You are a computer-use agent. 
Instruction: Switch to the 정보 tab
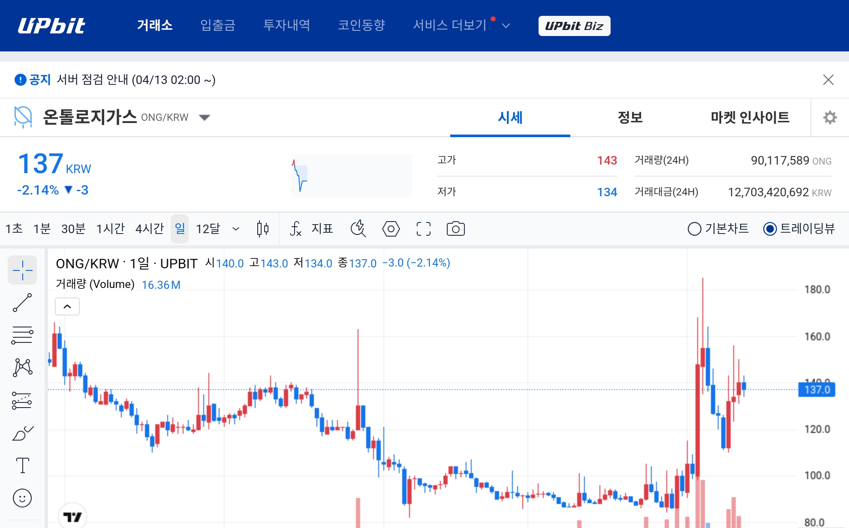(629, 117)
